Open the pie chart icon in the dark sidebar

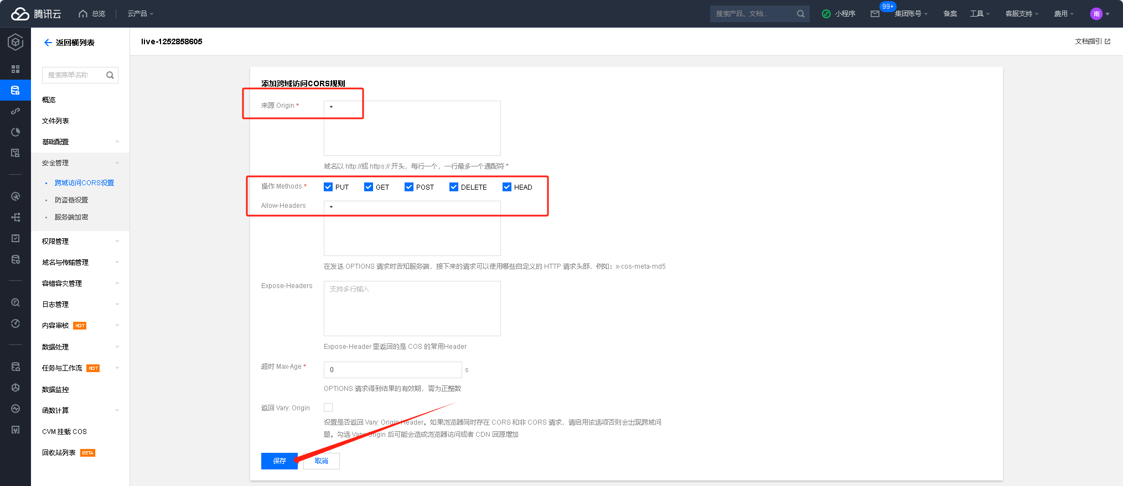tap(15, 132)
